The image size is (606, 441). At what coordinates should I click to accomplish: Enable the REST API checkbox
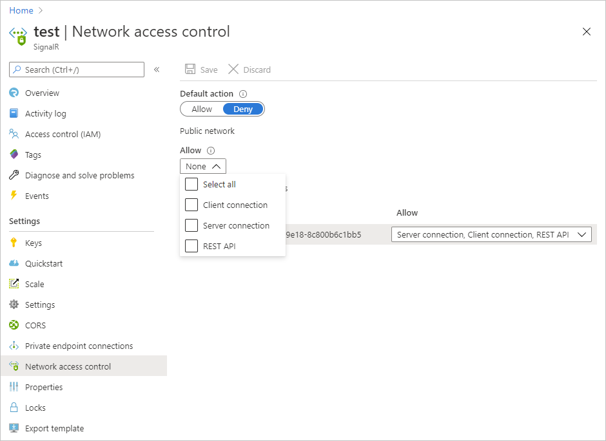(191, 246)
